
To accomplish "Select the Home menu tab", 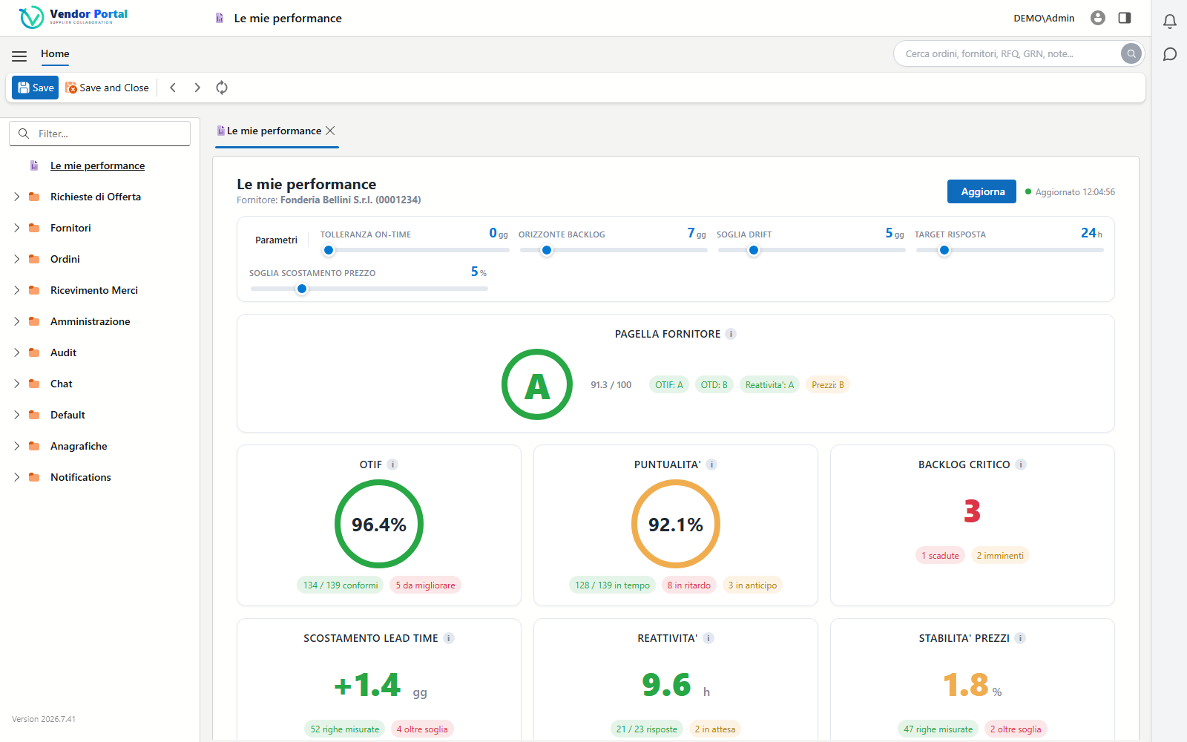I will tap(55, 53).
